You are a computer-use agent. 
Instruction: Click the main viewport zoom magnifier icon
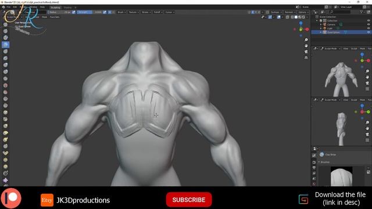click(x=306, y=40)
